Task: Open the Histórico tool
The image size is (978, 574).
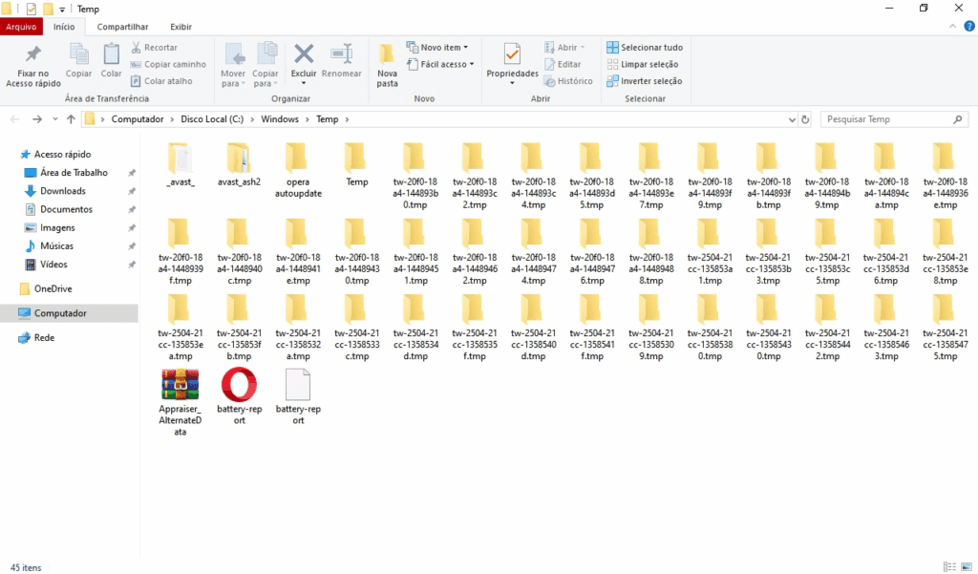Action: point(570,81)
